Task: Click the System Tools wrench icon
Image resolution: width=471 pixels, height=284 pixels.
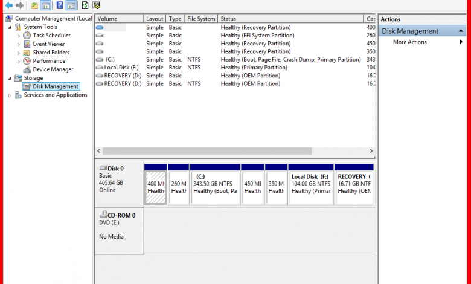Action: click(x=18, y=27)
